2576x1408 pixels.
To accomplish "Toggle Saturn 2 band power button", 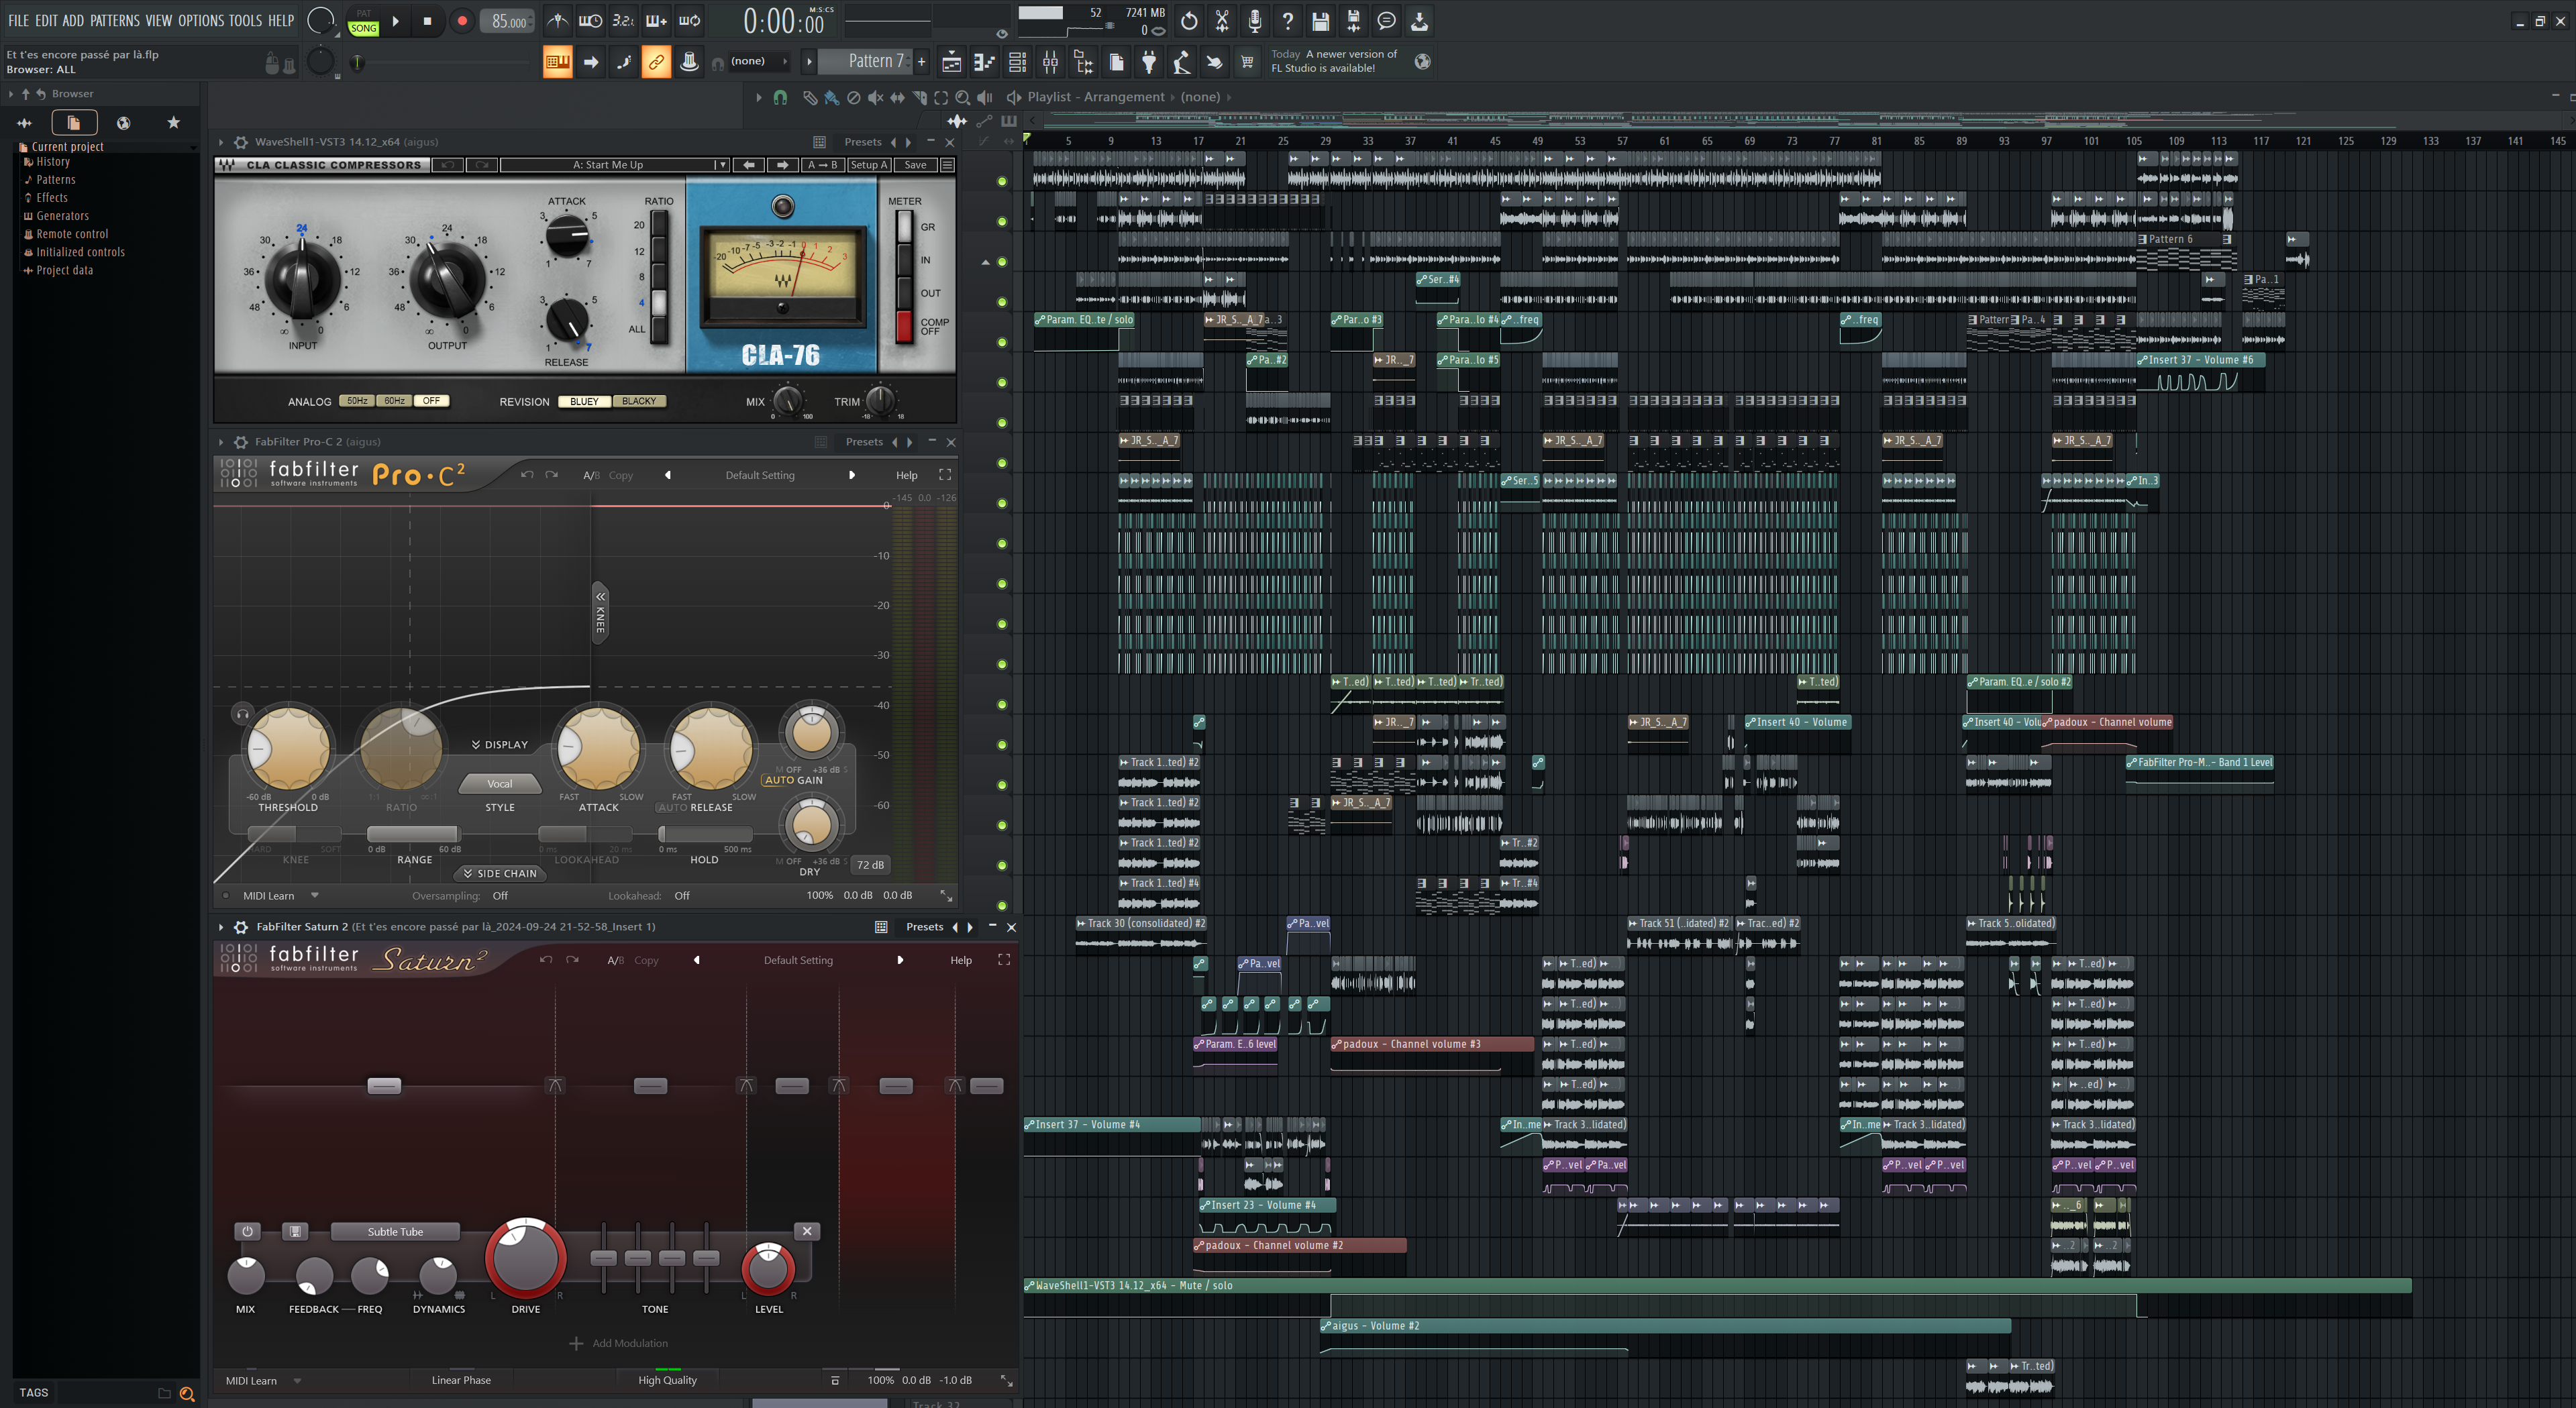I will pos(247,1231).
